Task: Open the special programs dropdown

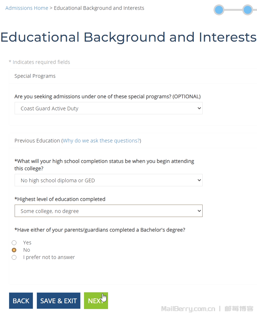Action: (x=108, y=108)
